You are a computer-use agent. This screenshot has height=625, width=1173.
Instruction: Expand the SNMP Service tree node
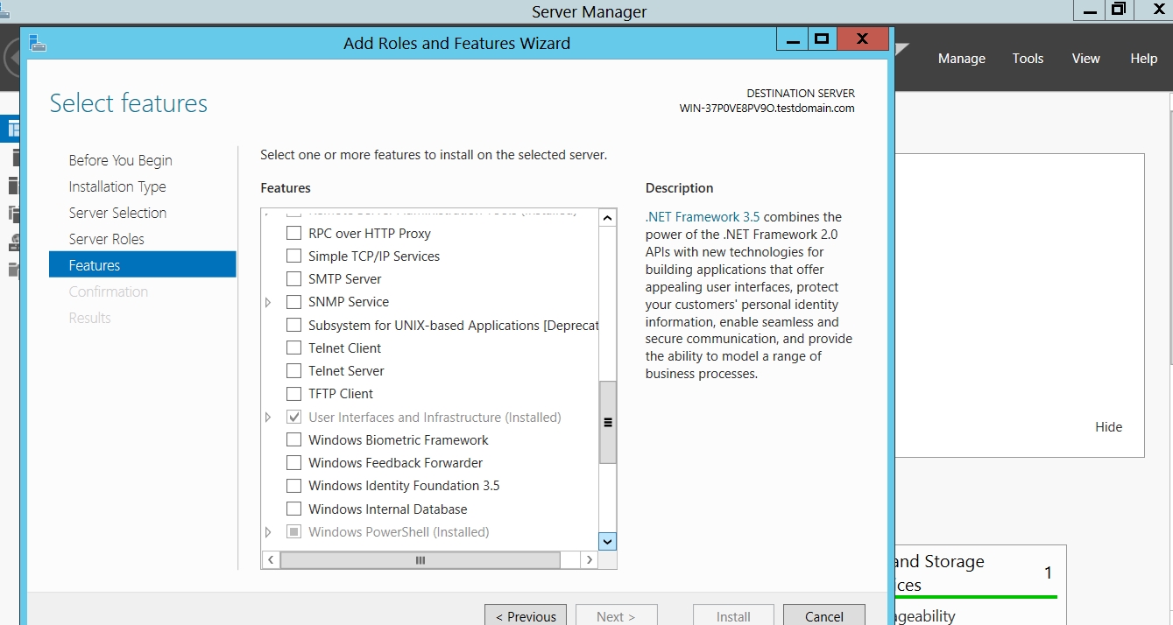pos(269,302)
